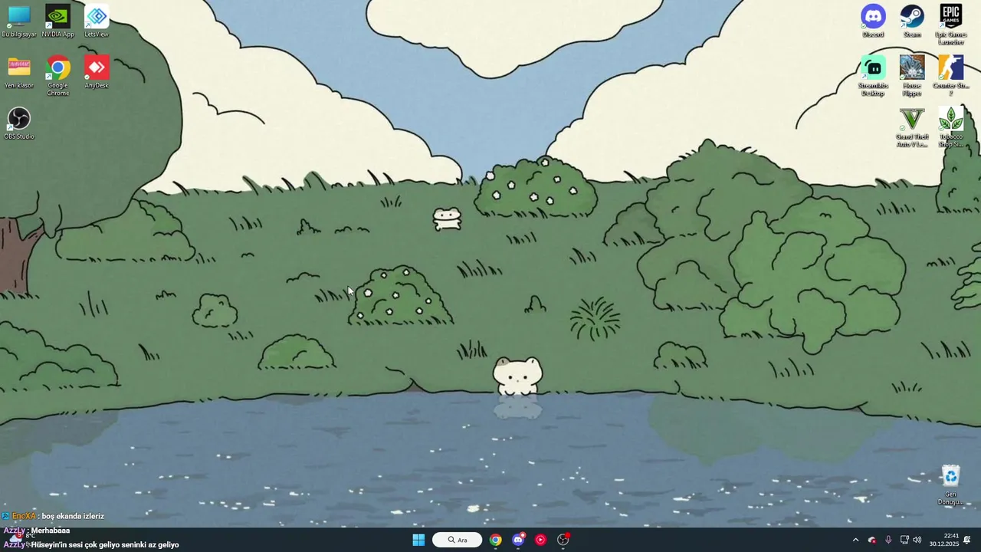Select the Grand Theft Auto V icon
This screenshot has width=981, height=552.
tap(912, 127)
